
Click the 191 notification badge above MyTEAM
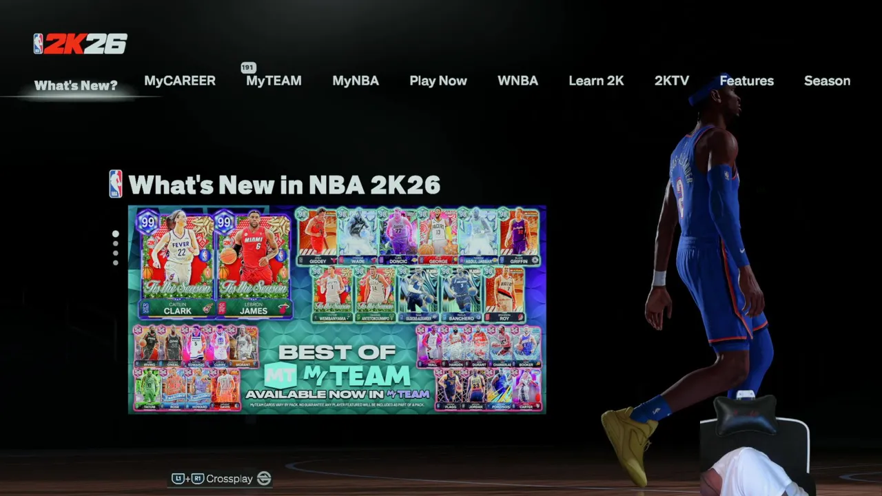tap(248, 68)
